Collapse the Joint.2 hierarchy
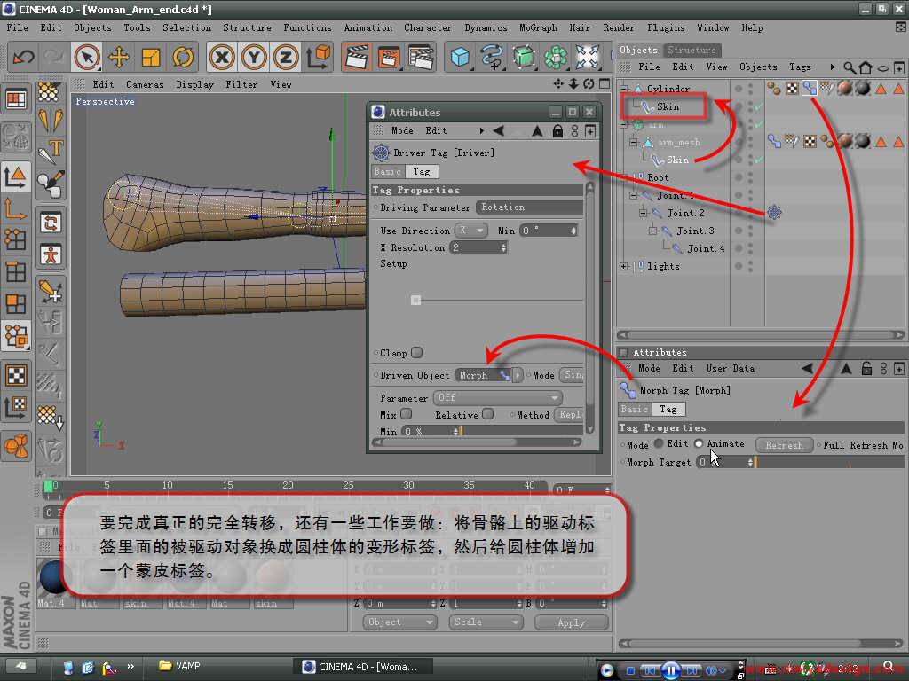The height and width of the screenshot is (681, 909). (643, 213)
